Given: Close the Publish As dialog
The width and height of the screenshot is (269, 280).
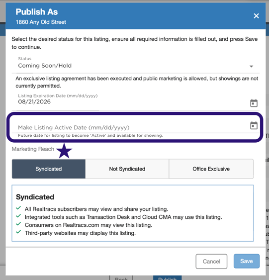Looking at the screenshot, I should 256,16.
